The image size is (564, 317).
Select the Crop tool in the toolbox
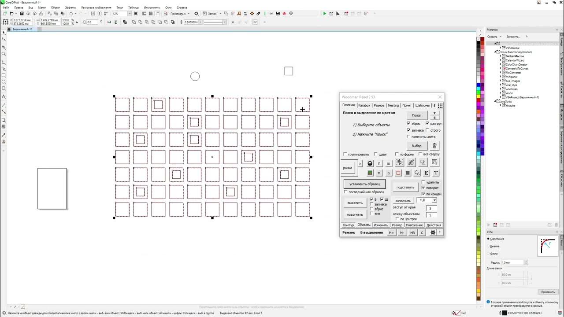click(4, 47)
